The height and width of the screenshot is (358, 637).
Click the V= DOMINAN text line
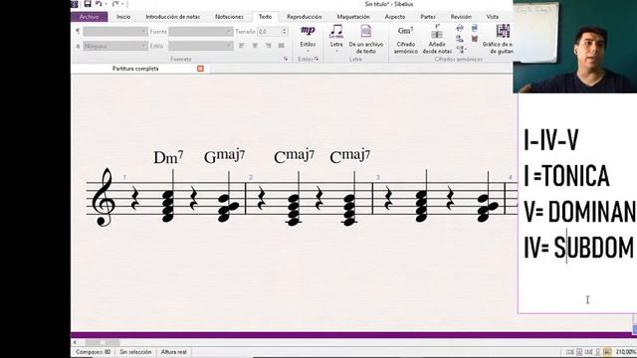pos(580,212)
